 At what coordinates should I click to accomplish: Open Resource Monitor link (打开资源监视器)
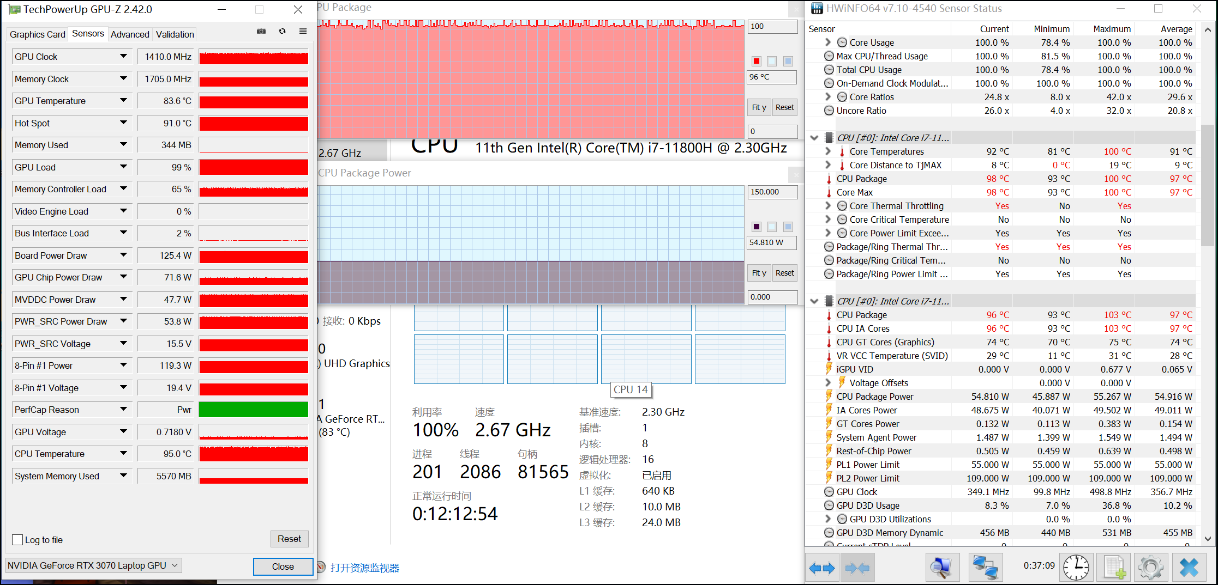click(x=364, y=568)
